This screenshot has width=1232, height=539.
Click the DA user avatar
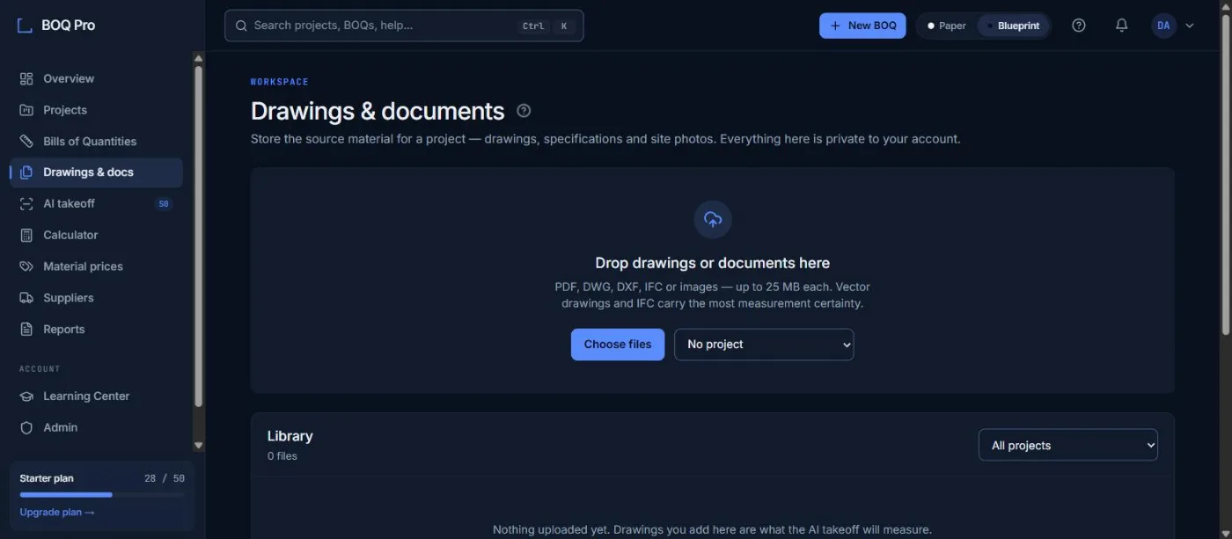pyautogui.click(x=1163, y=25)
